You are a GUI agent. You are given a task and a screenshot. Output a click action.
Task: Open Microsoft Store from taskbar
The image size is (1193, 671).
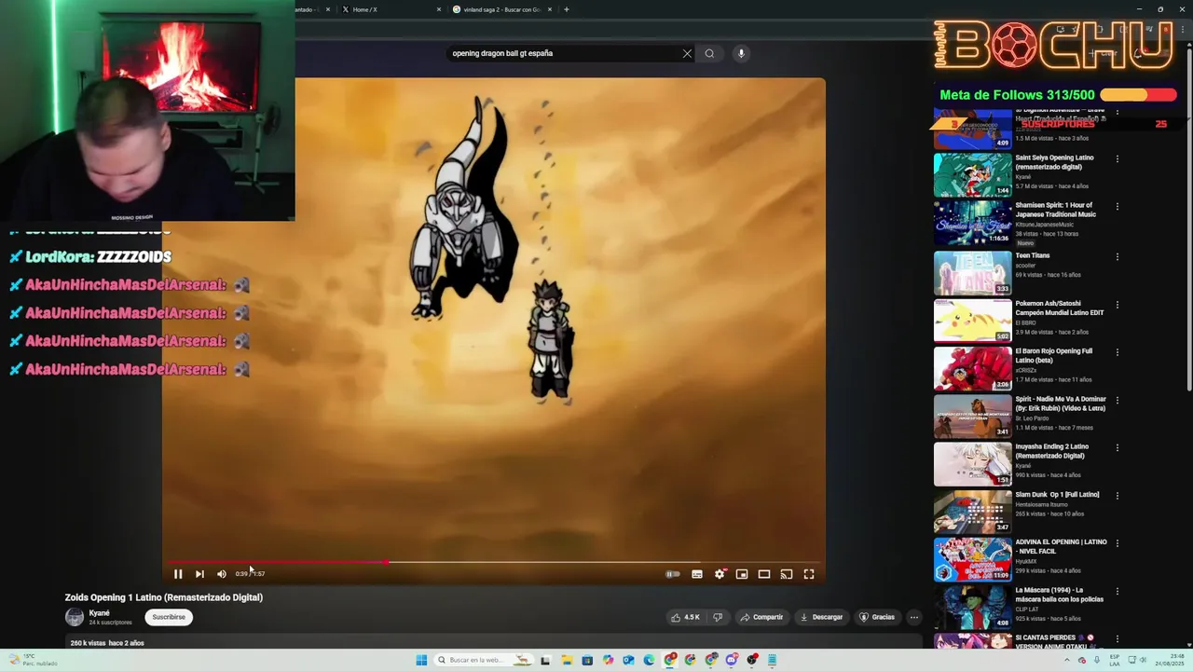587,660
